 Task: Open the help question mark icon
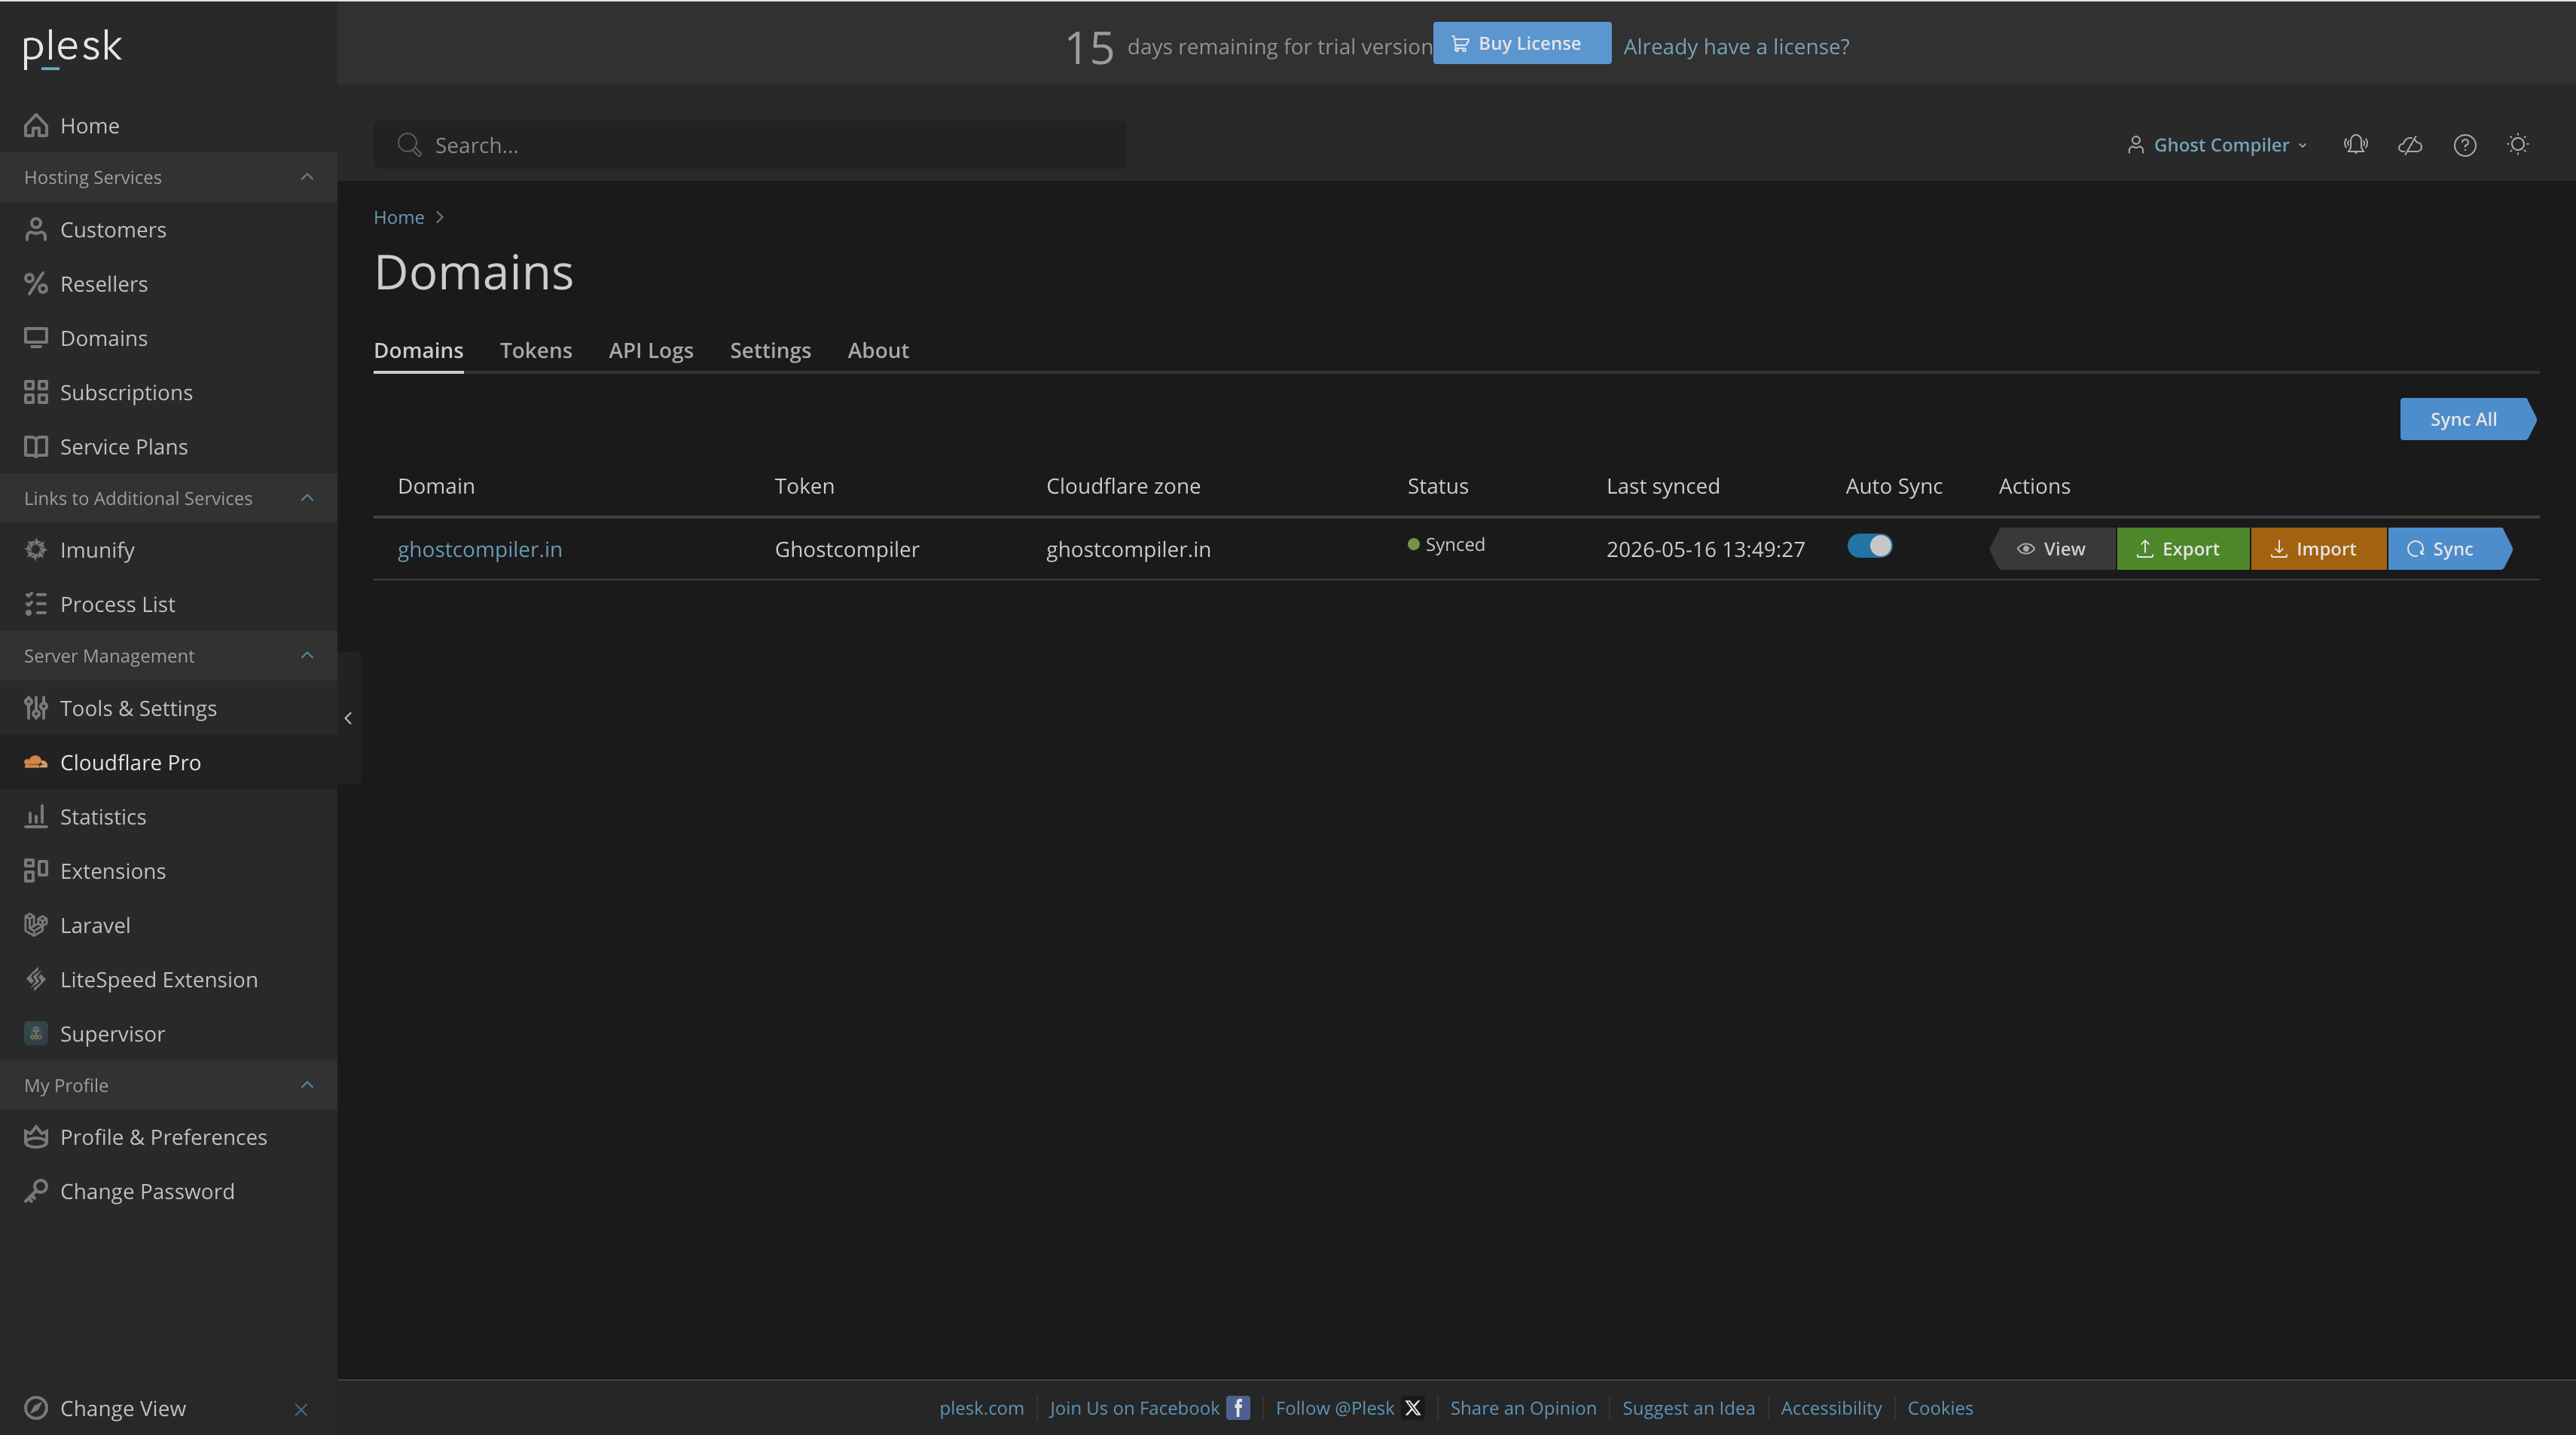click(x=2464, y=145)
